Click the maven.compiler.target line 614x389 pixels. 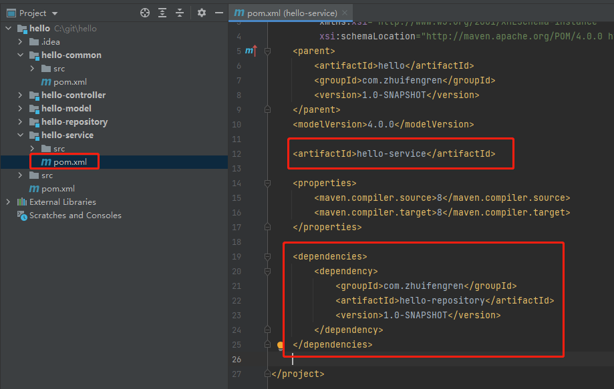pos(442,212)
